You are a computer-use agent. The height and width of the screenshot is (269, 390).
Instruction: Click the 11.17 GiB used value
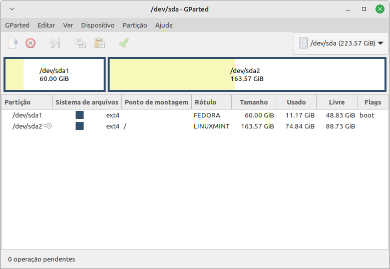pos(300,115)
